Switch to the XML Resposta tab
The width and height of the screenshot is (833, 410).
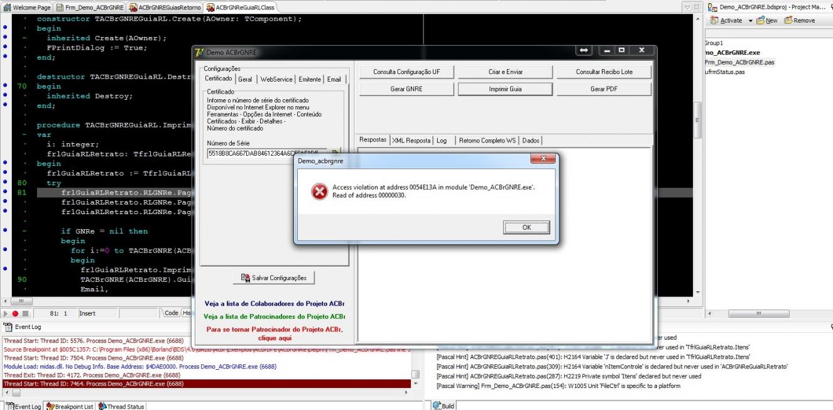click(411, 141)
